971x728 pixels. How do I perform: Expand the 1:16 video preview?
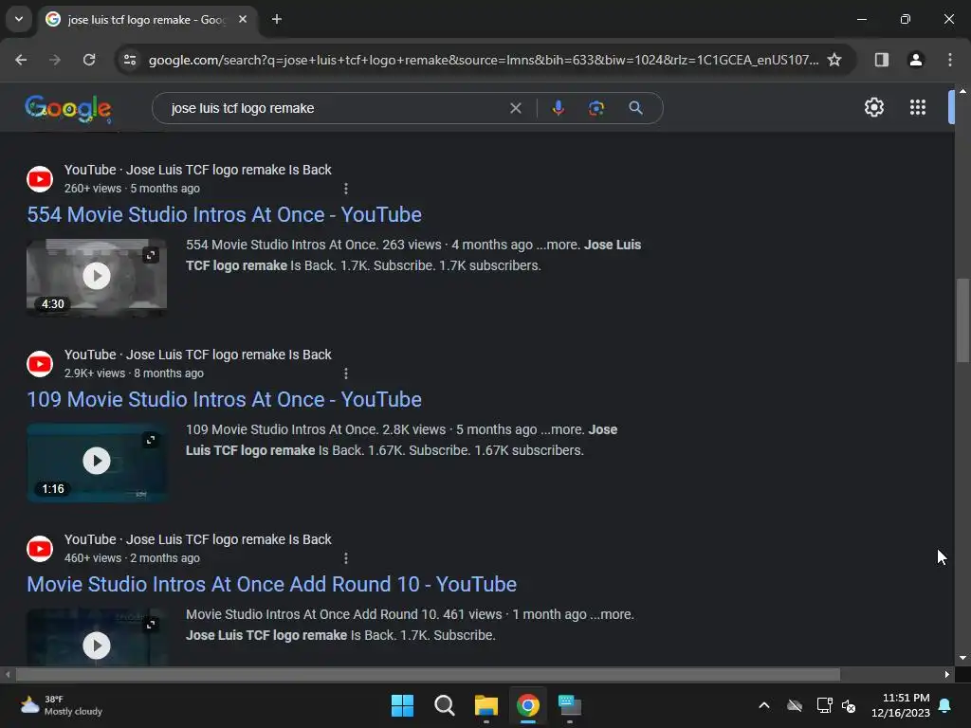151,440
